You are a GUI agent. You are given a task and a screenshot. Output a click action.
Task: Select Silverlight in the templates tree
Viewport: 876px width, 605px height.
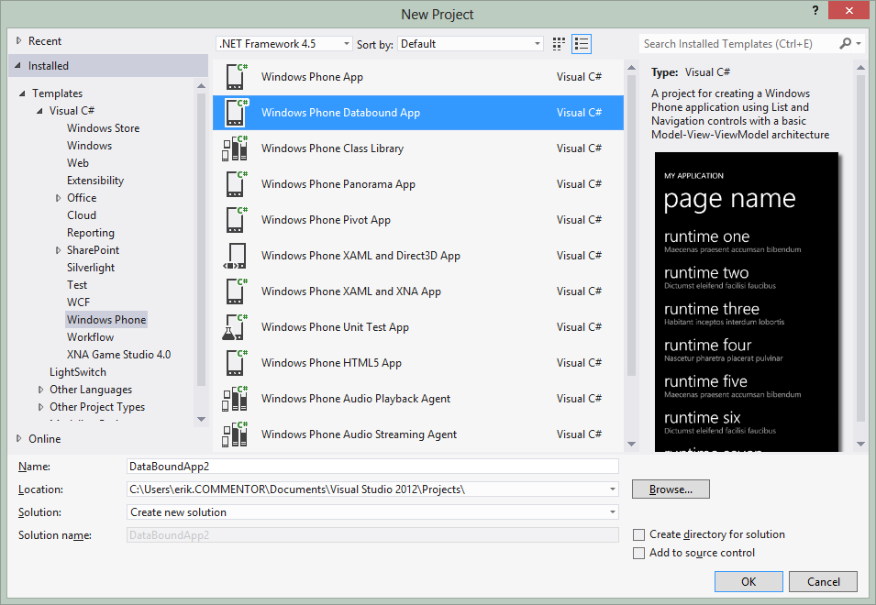click(x=91, y=268)
